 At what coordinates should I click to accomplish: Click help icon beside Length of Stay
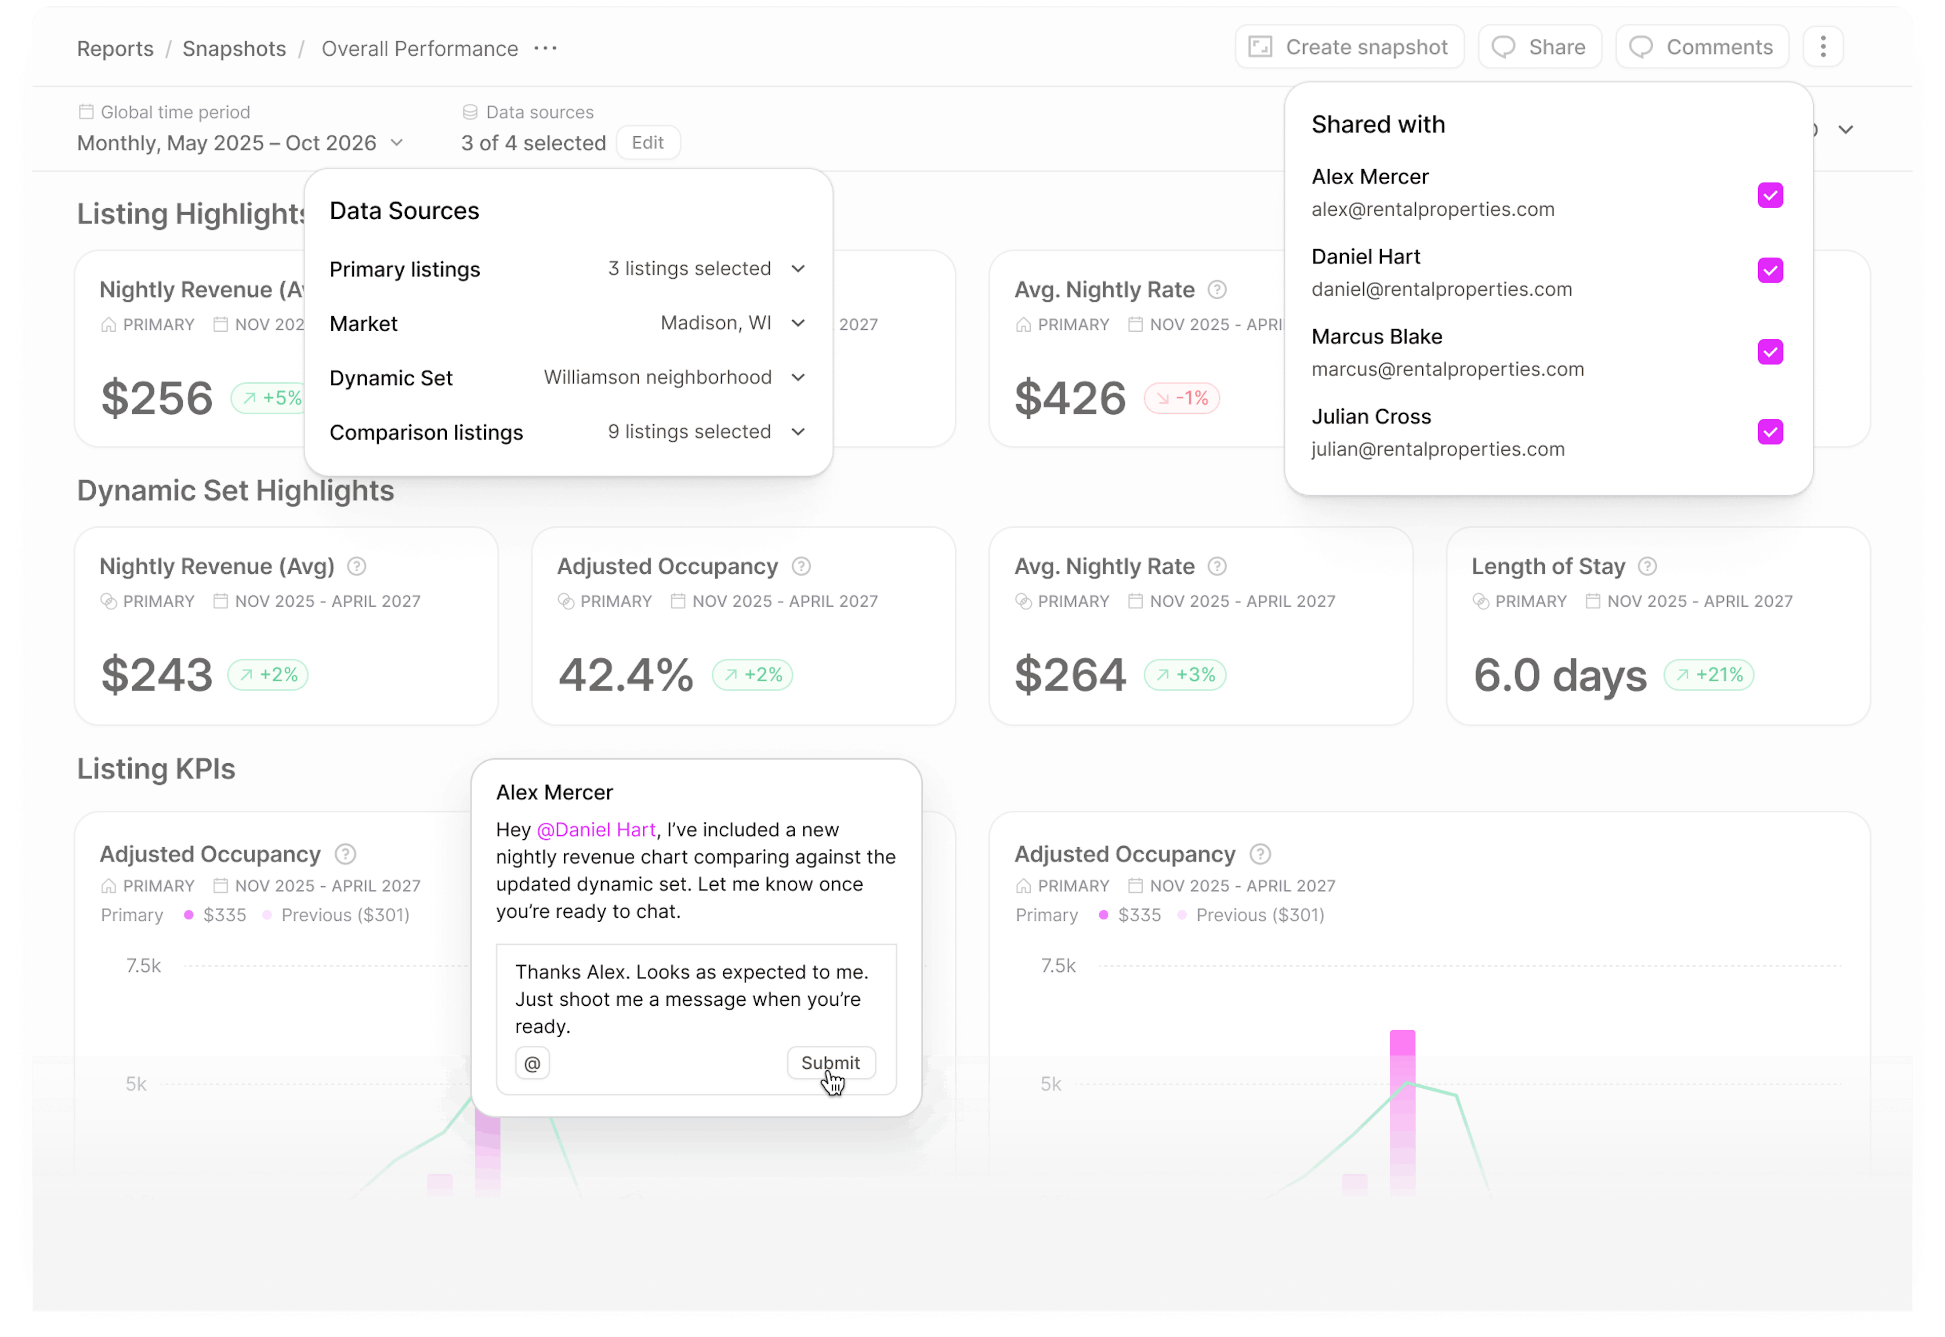click(1647, 566)
